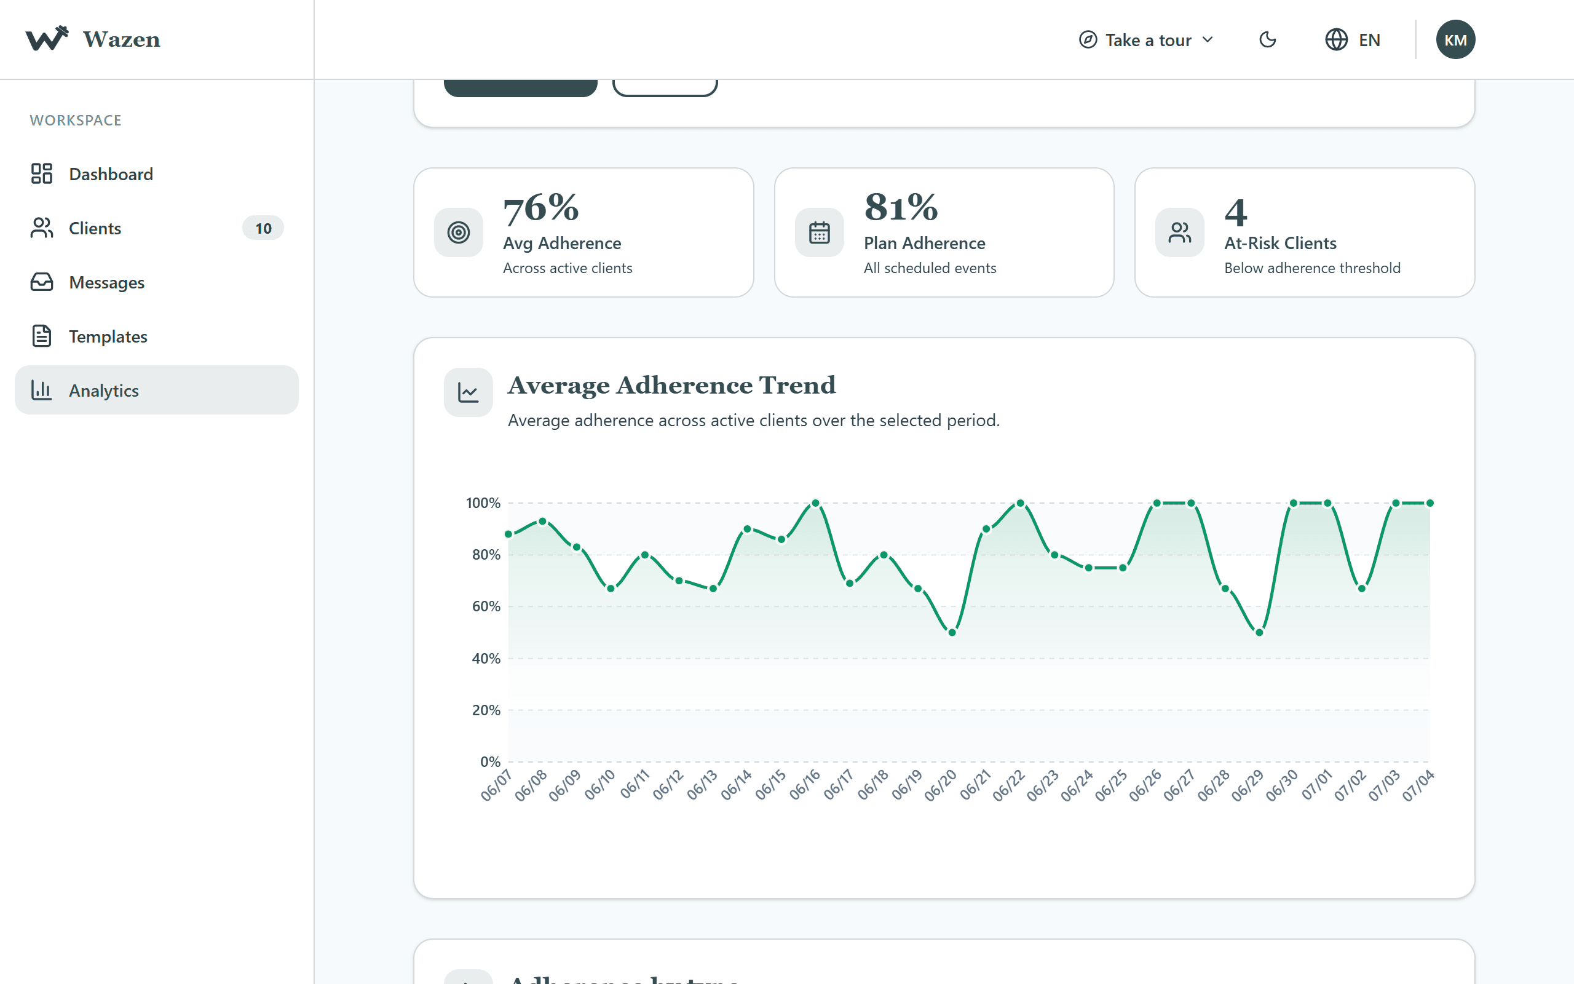Open the KM user avatar menu

coord(1455,40)
